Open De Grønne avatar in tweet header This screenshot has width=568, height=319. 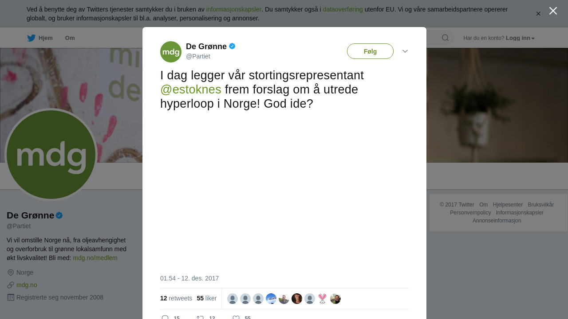[171, 52]
